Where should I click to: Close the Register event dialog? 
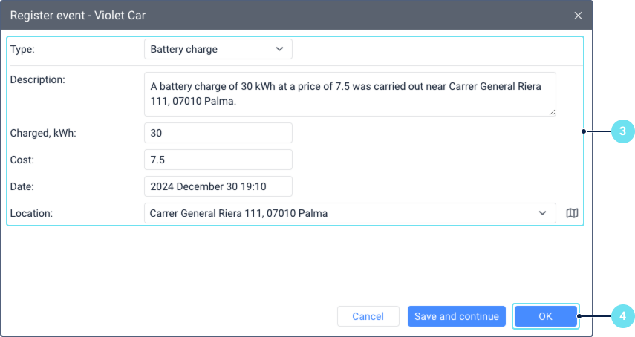coord(579,15)
